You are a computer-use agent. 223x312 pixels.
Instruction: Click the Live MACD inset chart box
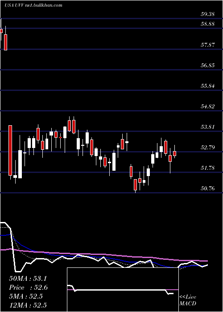coord(123,290)
